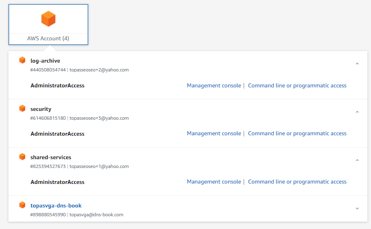The height and width of the screenshot is (229, 371).
Task: Collapse the log-archive account section
Action: (x=357, y=64)
